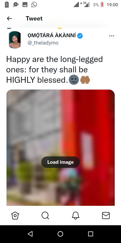Tap the tweet text about long-legged ones
Screen dimensions: 121x243
54,70
